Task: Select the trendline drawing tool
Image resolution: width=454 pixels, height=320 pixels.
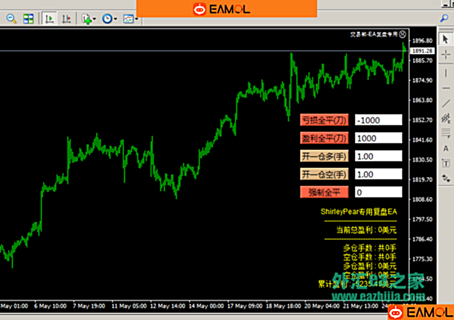Action: click(x=446, y=103)
